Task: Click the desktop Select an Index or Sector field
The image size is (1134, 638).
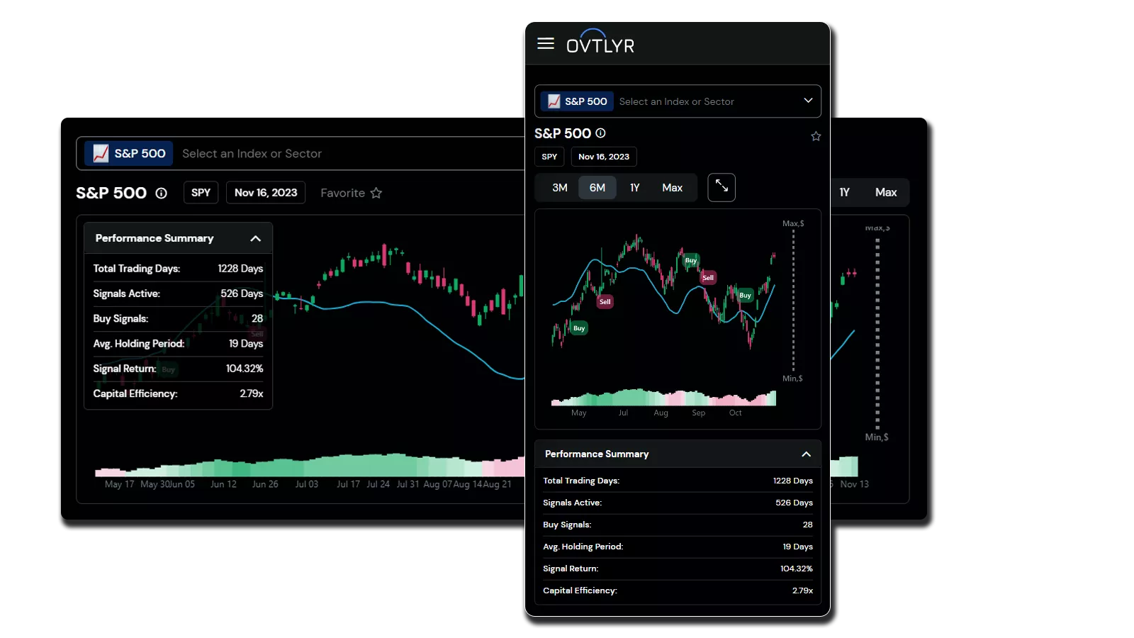Action: pyautogui.click(x=252, y=154)
